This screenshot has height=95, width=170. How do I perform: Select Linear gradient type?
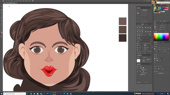coord(143,10)
